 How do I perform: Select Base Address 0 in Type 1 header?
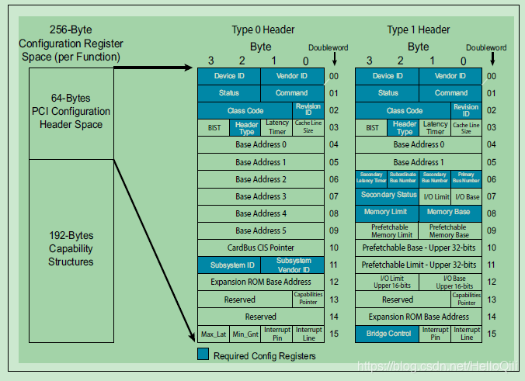pos(419,145)
